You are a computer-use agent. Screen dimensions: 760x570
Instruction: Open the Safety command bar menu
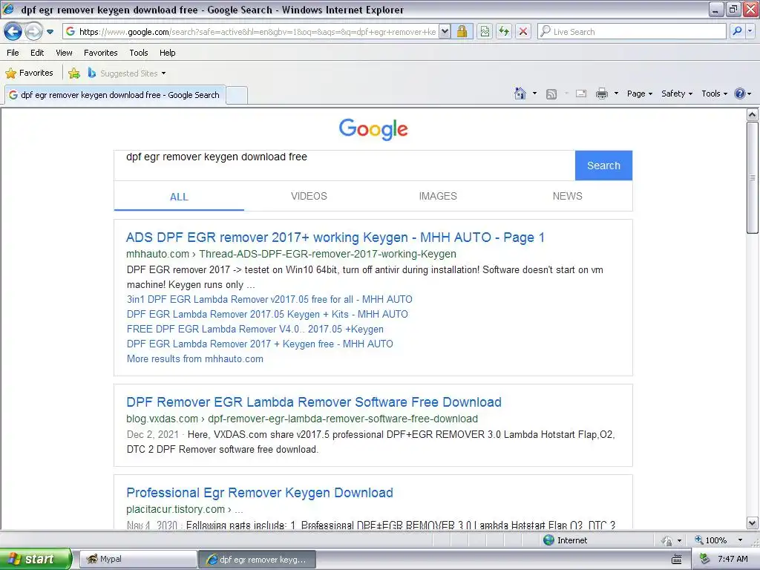677,94
